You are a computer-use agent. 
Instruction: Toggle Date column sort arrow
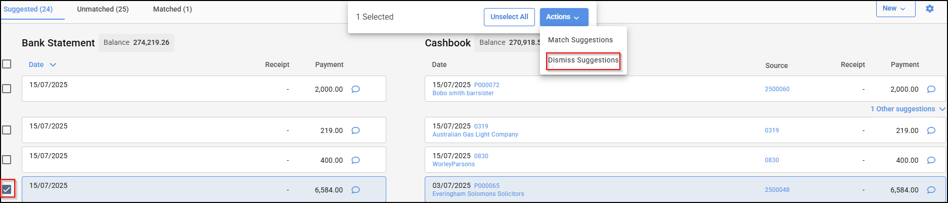click(53, 64)
